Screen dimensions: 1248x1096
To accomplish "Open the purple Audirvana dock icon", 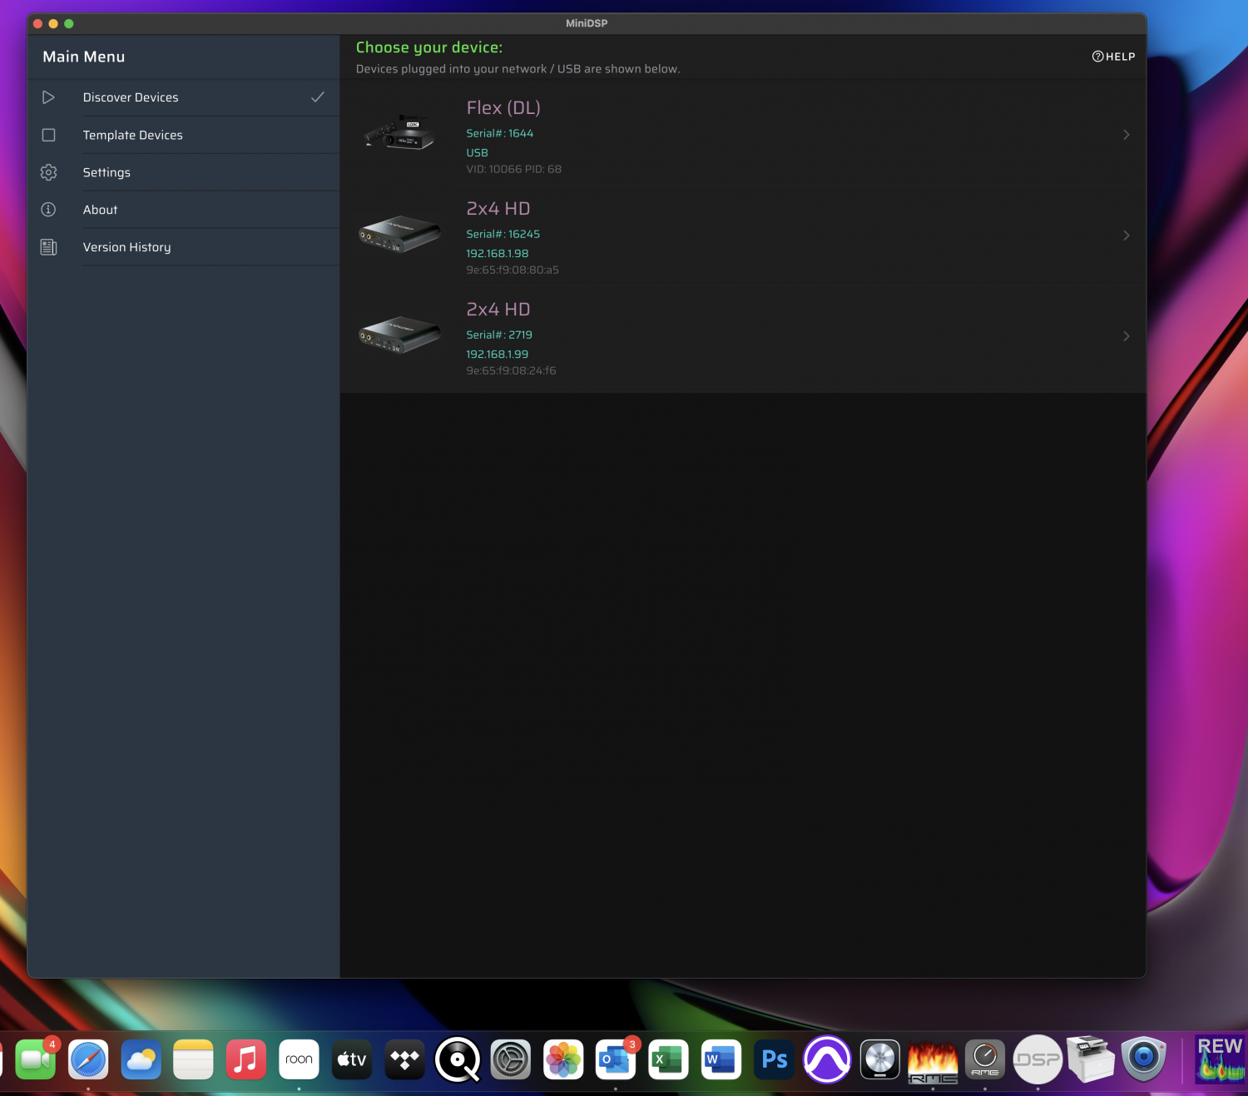I will (x=827, y=1059).
